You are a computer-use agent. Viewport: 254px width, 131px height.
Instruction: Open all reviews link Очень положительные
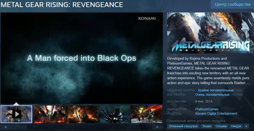[x=212, y=95]
